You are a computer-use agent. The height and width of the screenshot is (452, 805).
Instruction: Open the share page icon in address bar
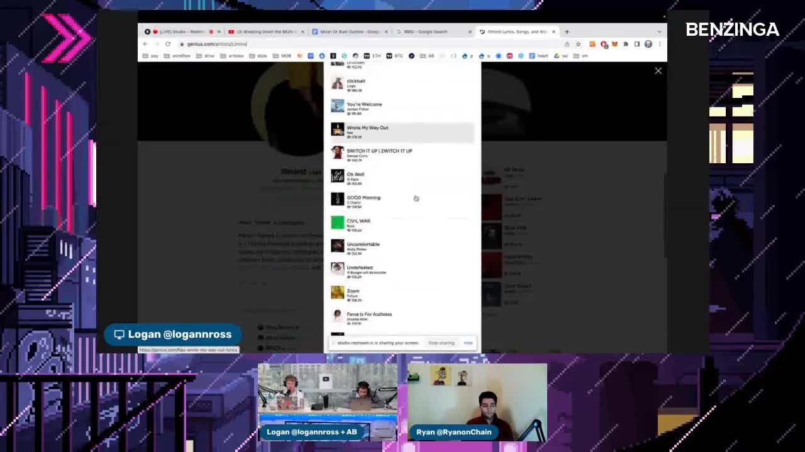567,44
